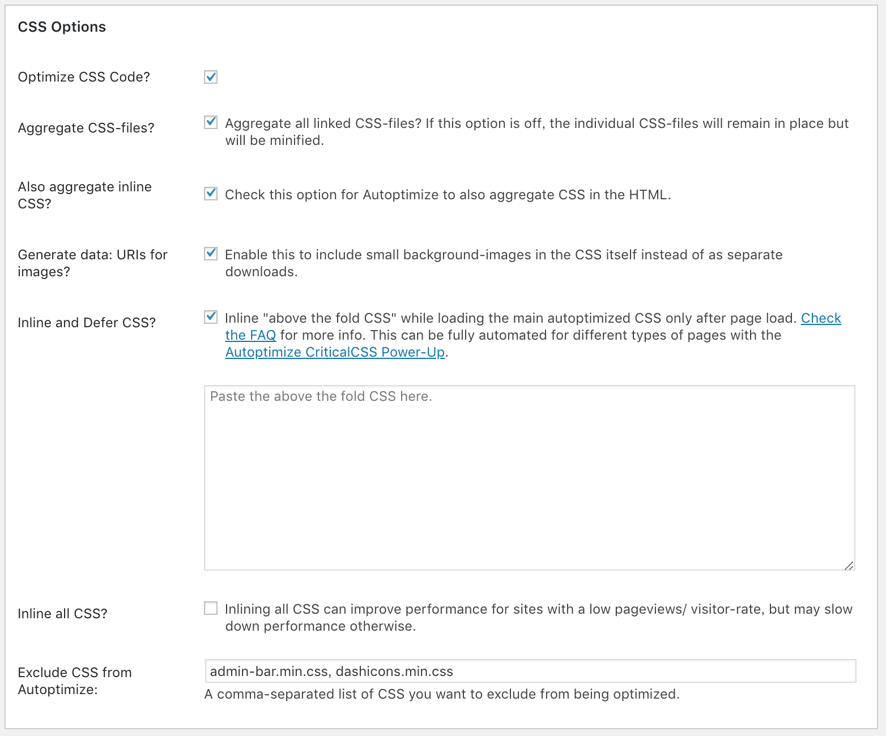
Task: Click the "Generate data: URIs for images?" label
Action: coord(92,263)
